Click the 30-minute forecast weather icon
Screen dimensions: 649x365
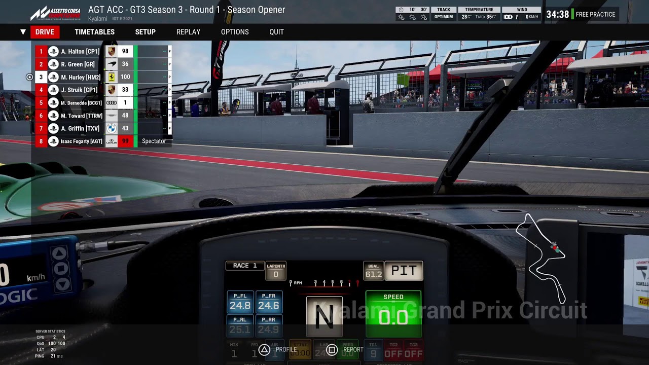coord(423,17)
